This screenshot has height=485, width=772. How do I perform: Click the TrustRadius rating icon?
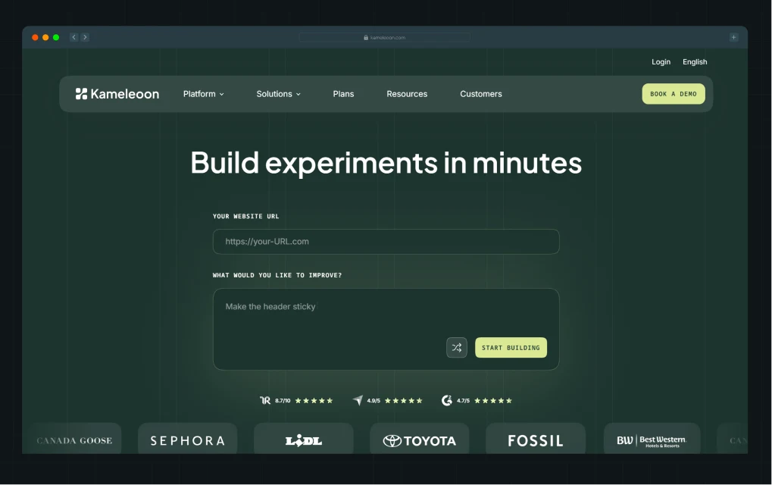265,400
